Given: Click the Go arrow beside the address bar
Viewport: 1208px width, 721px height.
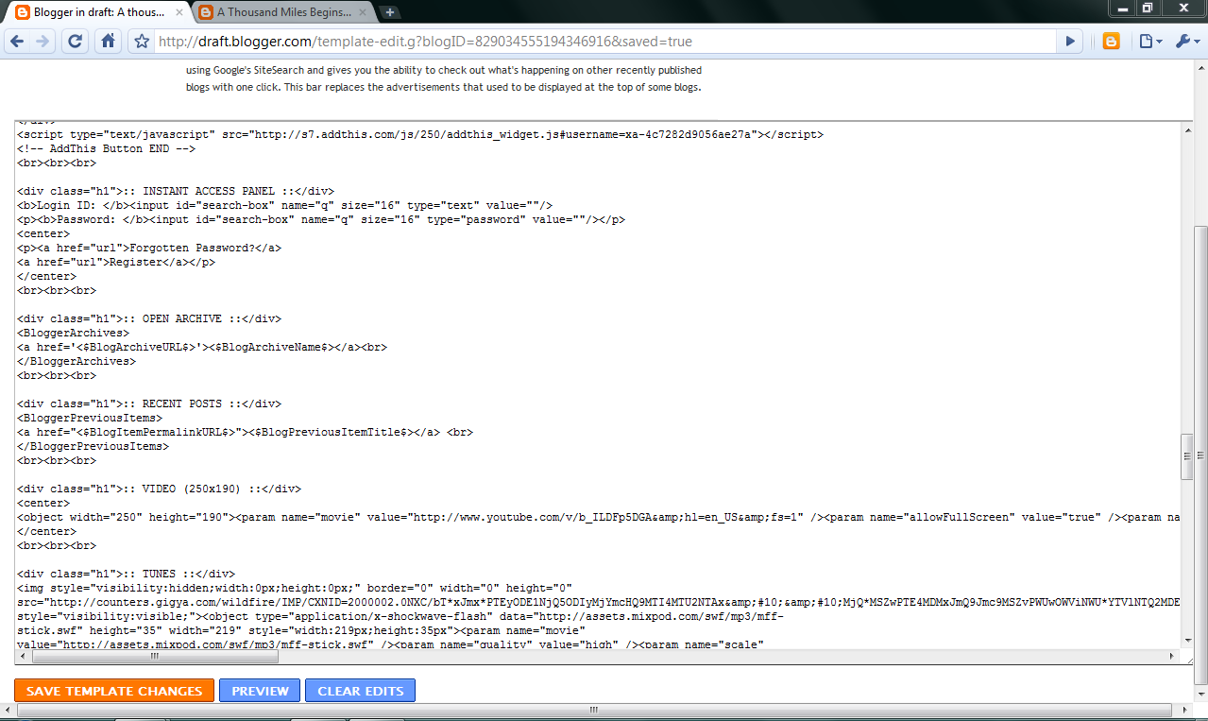Looking at the screenshot, I should coord(1069,41).
